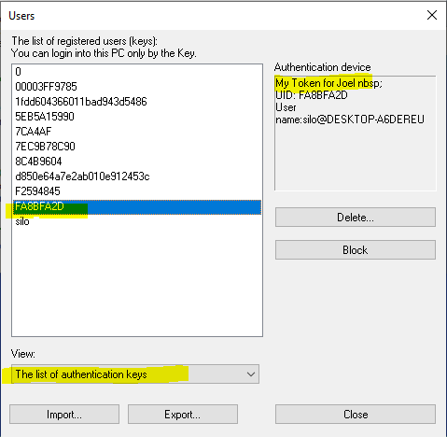Click inside the Authentication device info box
This screenshot has width=447, height=437.
[356, 134]
